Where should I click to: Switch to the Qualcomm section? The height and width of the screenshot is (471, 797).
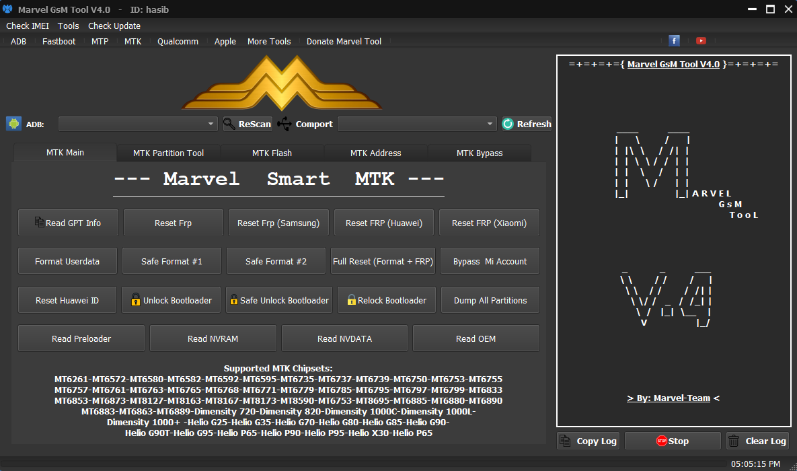[178, 41]
